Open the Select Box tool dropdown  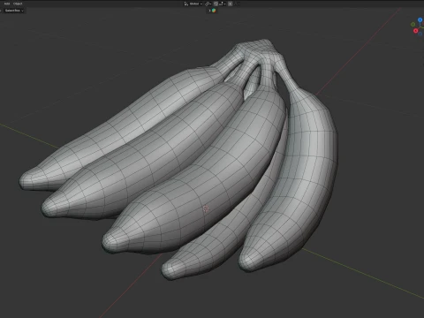[14, 11]
